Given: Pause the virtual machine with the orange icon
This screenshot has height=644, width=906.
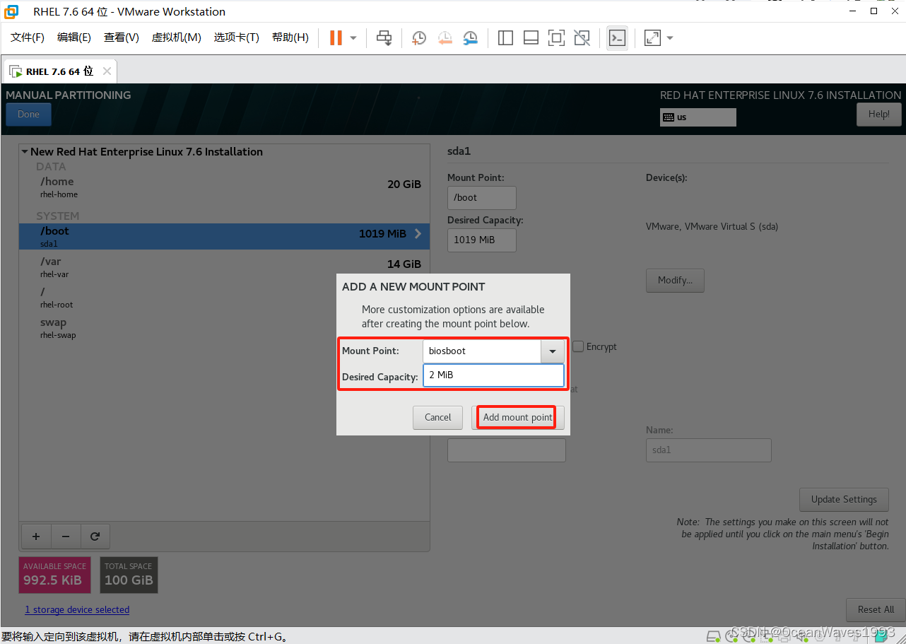Looking at the screenshot, I should pyautogui.click(x=336, y=37).
